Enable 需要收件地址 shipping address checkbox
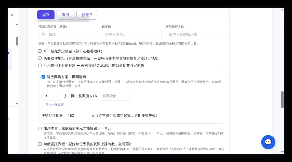The width and height of the screenshot is (292, 162). click(40, 58)
